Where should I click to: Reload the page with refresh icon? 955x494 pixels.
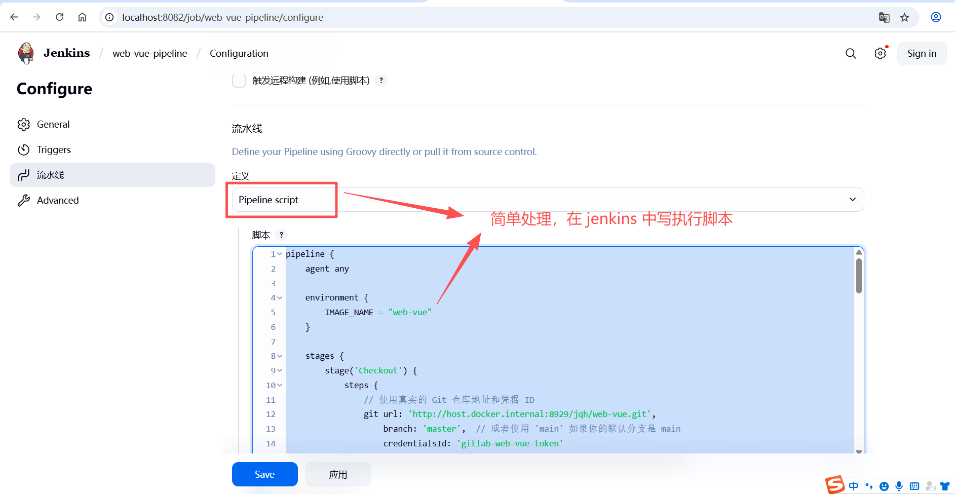59,17
